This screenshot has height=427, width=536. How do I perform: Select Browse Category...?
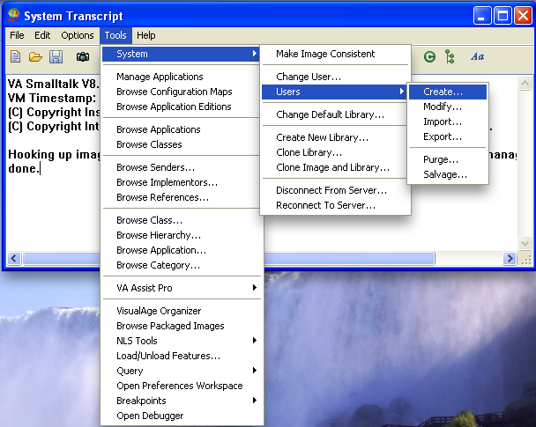tap(182, 266)
